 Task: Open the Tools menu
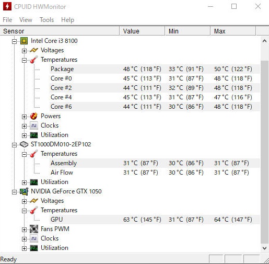(x=46, y=20)
